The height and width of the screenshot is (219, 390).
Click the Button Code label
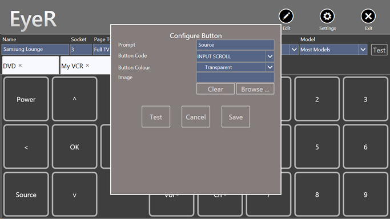pos(132,56)
